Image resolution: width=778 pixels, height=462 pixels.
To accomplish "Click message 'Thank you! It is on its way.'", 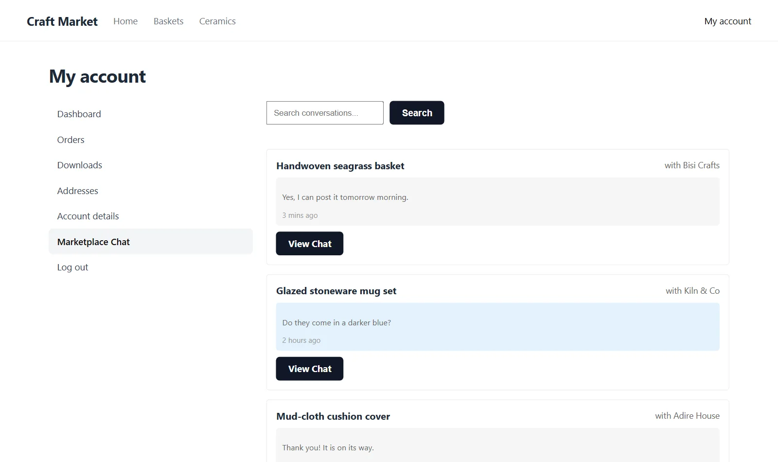I will click(x=328, y=448).
